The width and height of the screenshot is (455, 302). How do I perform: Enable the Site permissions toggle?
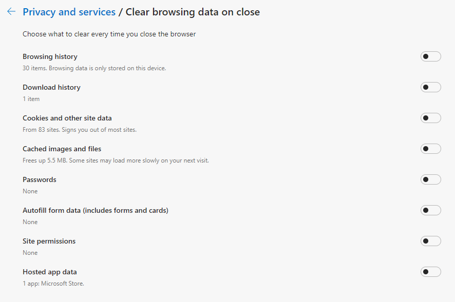pos(430,241)
